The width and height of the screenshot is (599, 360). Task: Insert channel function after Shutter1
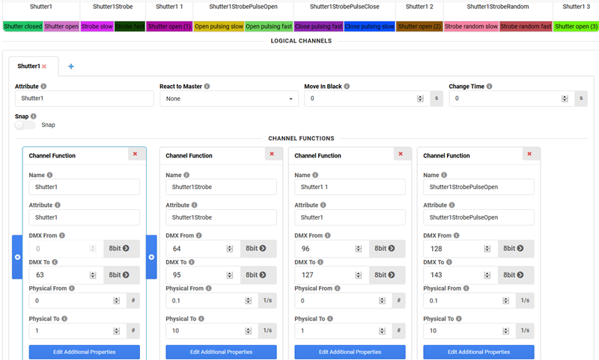click(152, 257)
